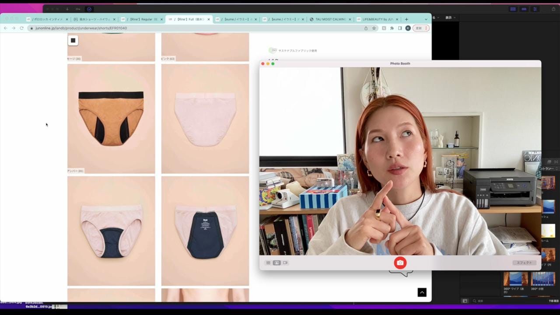The width and height of the screenshot is (560, 315).
Task: Open the 表示 view dropdown
Action: coord(450,17)
